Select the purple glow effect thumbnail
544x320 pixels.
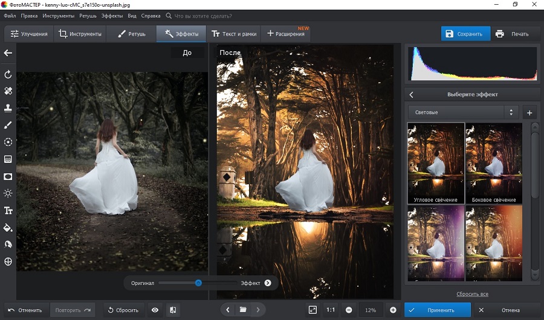436,243
